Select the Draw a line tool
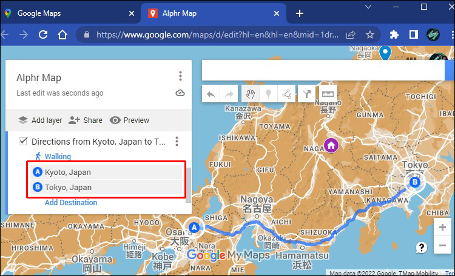 (287, 94)
